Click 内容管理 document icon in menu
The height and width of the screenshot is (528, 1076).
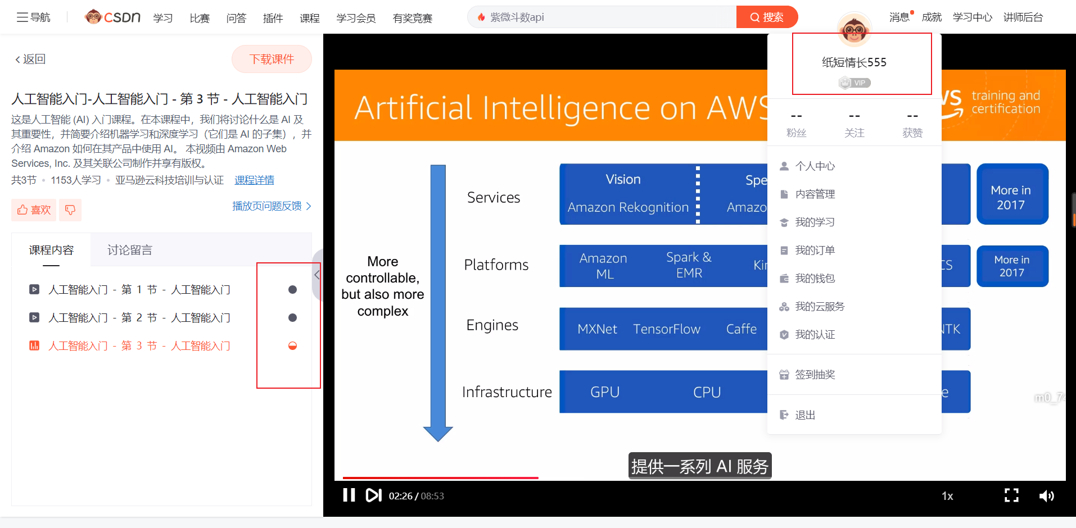784,194
